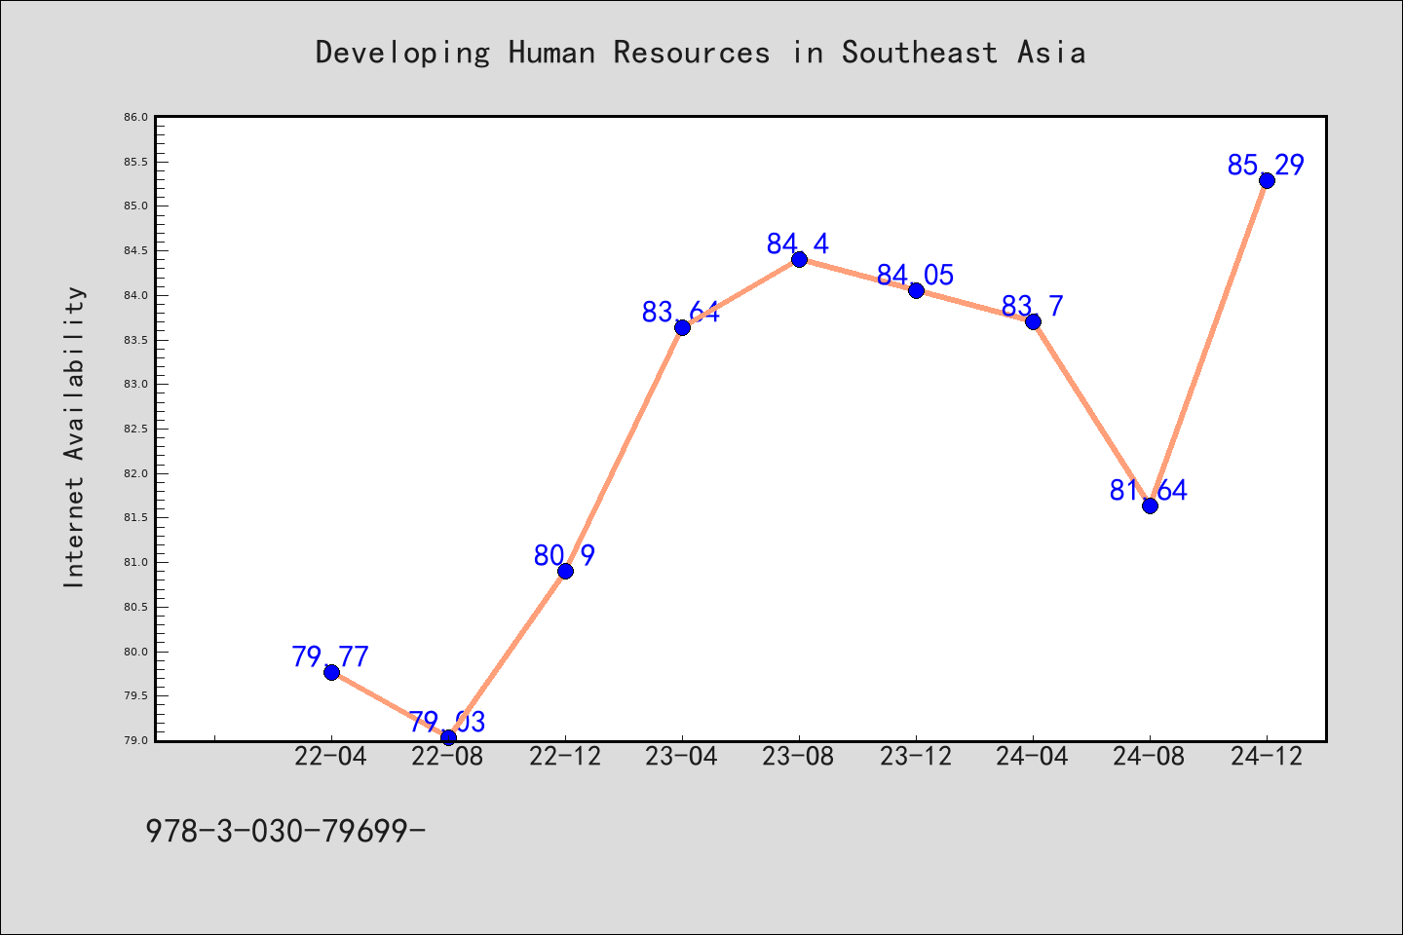Click the 84.4 peak data marker

[x=799, y=259]
